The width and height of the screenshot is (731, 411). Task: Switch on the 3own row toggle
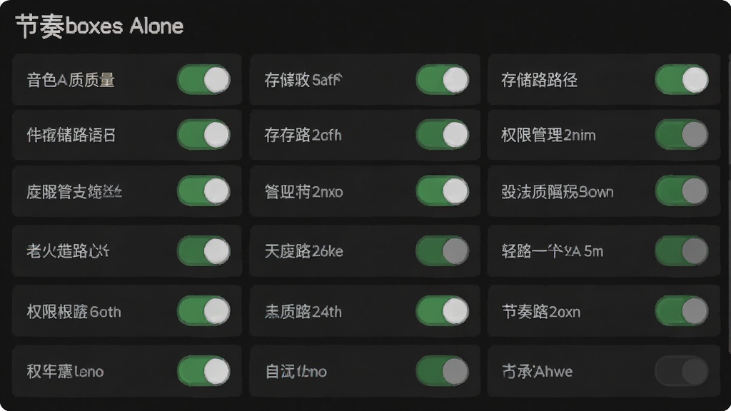(682, 191)
